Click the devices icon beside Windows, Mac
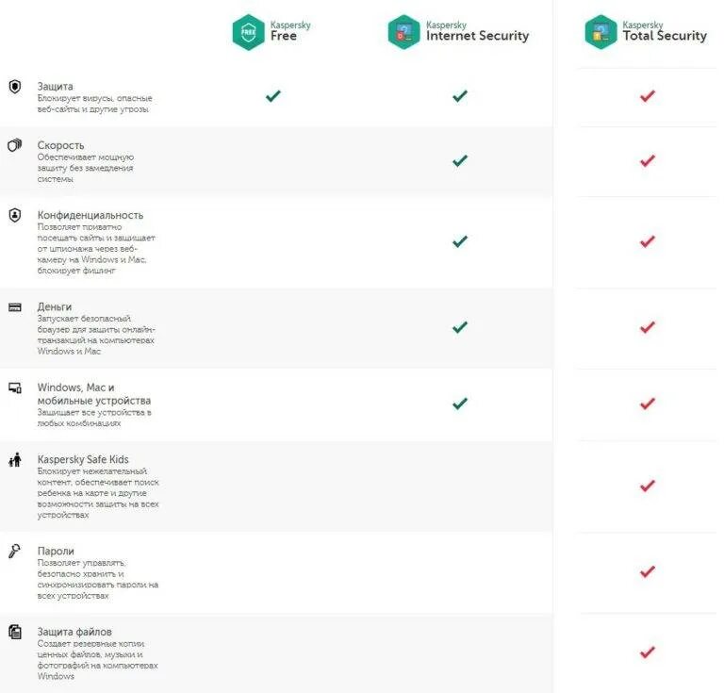The width and height of the screenshot is (724, 693). [x=14, y=388]
